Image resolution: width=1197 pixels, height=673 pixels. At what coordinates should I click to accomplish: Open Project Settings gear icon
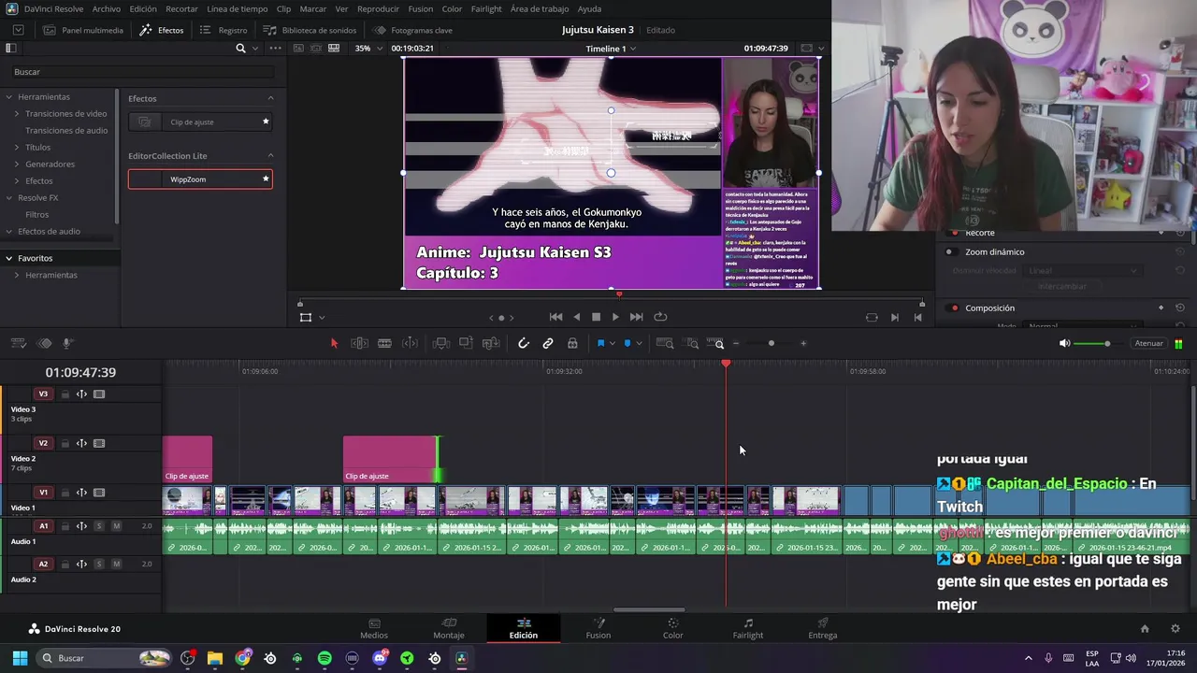coord(1175,629)
